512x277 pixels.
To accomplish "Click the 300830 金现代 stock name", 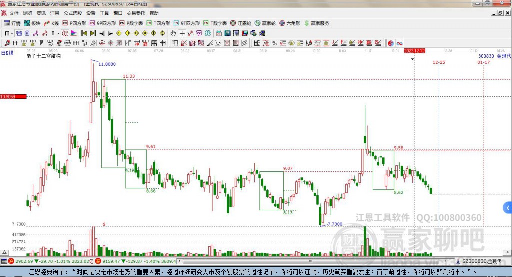I will [494, 56].
